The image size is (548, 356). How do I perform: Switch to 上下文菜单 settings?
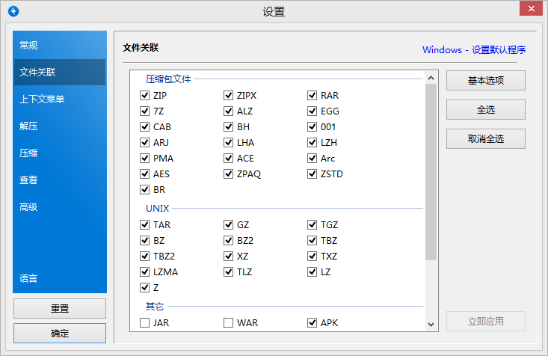tap(59, 99)
